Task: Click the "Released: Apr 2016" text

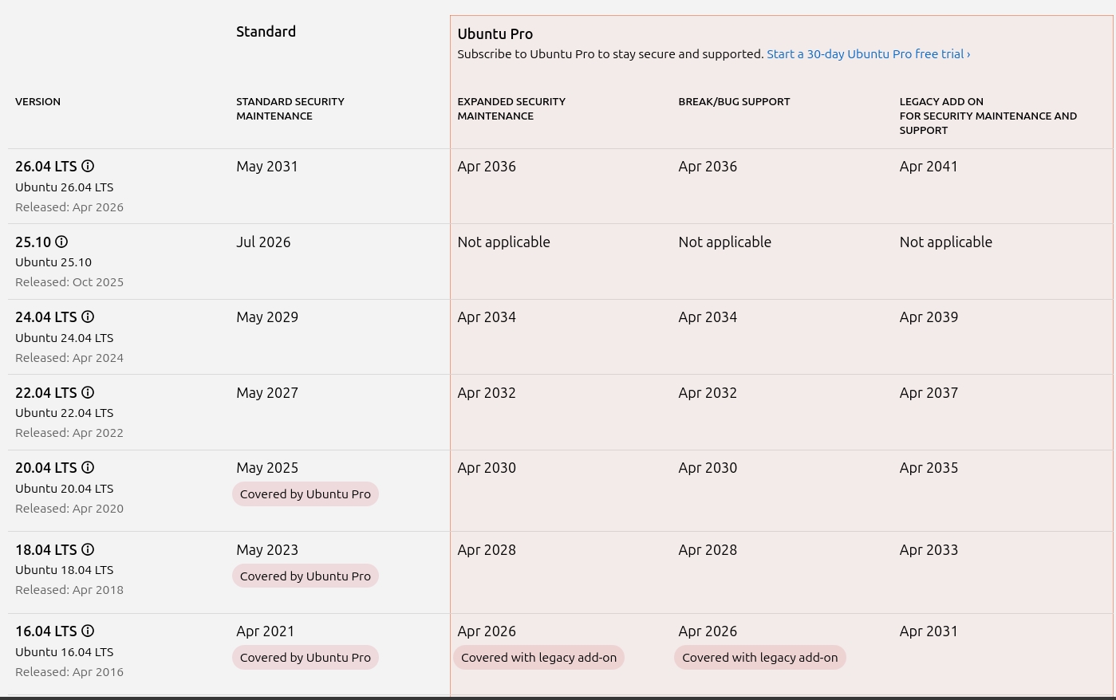Action: (x=69, y=672)
